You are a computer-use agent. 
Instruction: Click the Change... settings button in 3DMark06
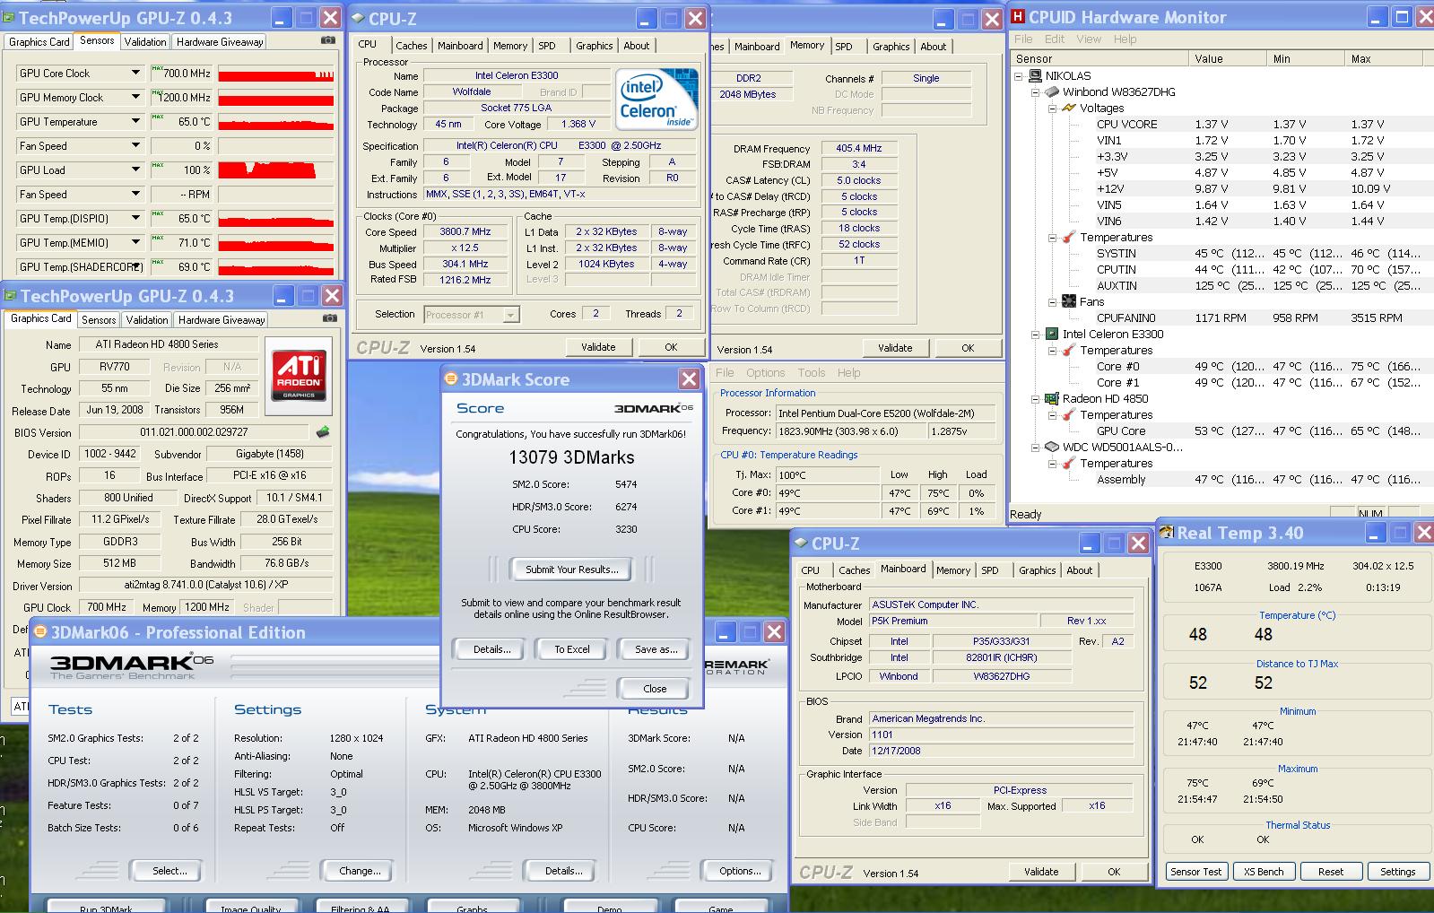[x=360, y=871]
